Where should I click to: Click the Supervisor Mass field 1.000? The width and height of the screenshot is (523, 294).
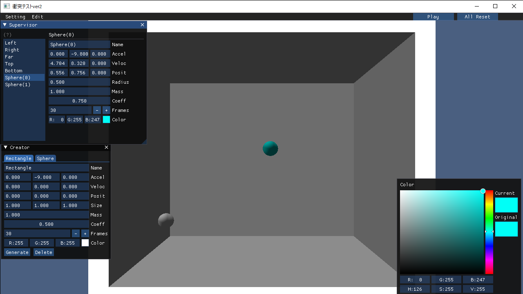point(79,91)
